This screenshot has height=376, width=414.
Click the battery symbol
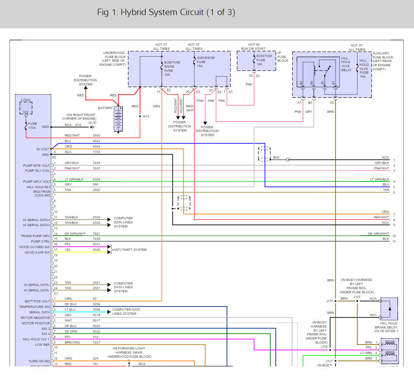point(118,119)
